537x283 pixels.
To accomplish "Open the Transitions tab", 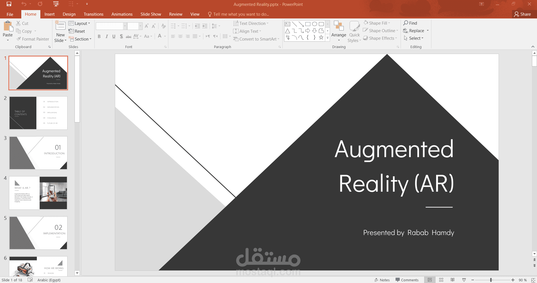I will pyautogui.click(x=94, y=14).
